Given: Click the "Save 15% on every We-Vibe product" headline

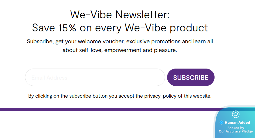Looking at the screenshot, I should [120, 28].
